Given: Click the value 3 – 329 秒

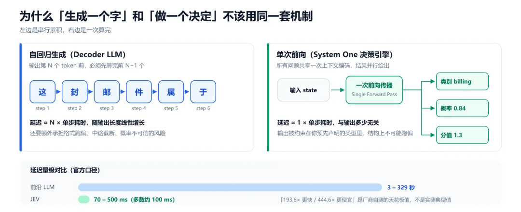Looking at the screenshot, I should click(401, 187).
